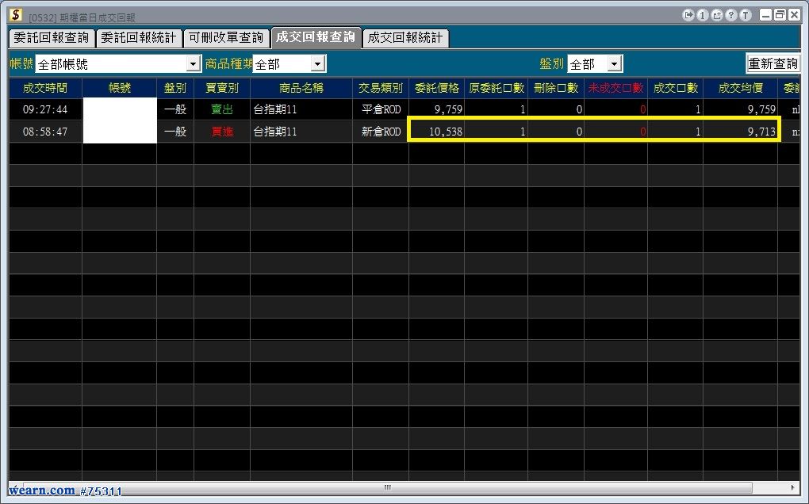809x504 pixels.
Task: Expand the 商品種類 dropdown arrow
Action: pos(318,64)
